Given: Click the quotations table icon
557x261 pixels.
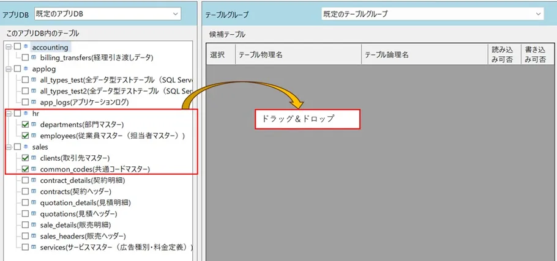Looking at the screenshot, I should 34,213.
